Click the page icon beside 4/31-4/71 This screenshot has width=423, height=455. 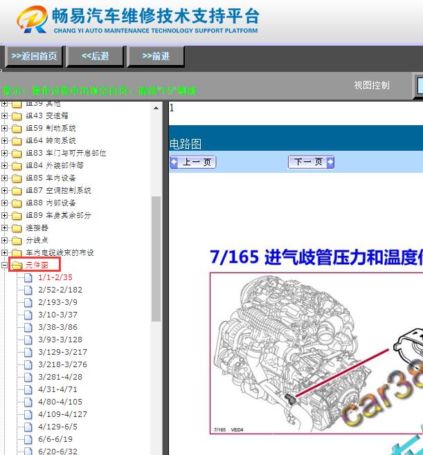click(28, 390)
